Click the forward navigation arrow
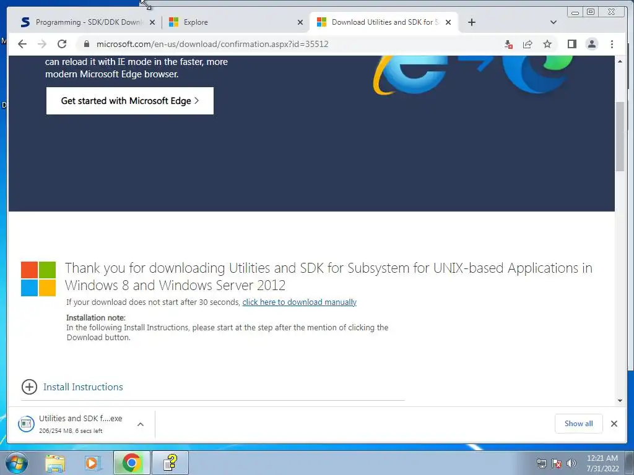 (x=42, y=44)
